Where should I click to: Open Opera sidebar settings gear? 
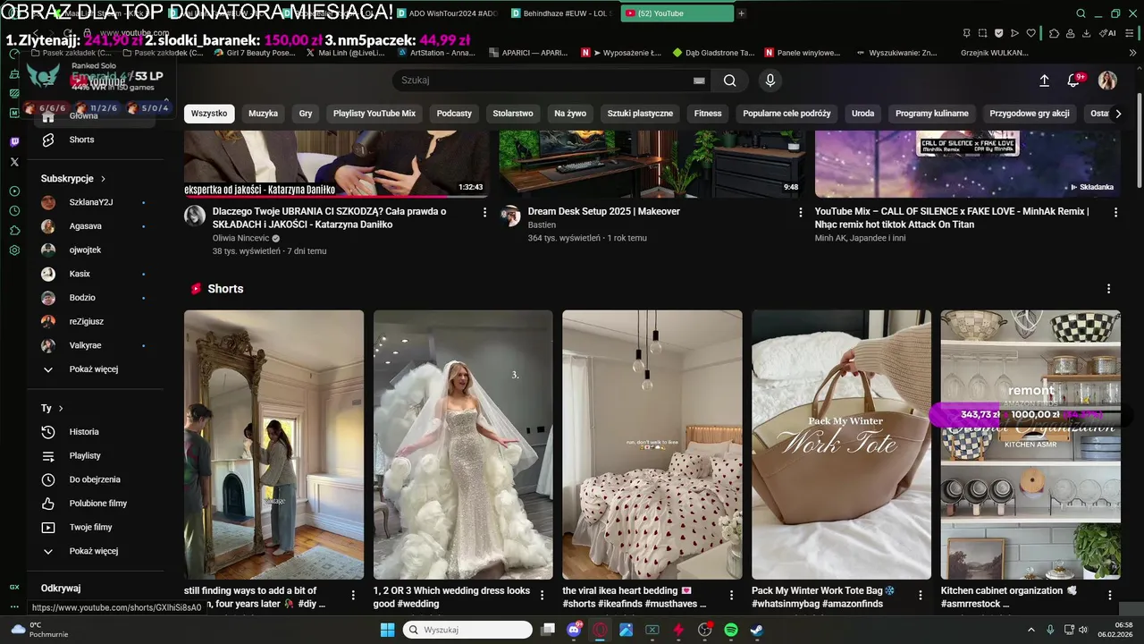click(x=14, y=250)
